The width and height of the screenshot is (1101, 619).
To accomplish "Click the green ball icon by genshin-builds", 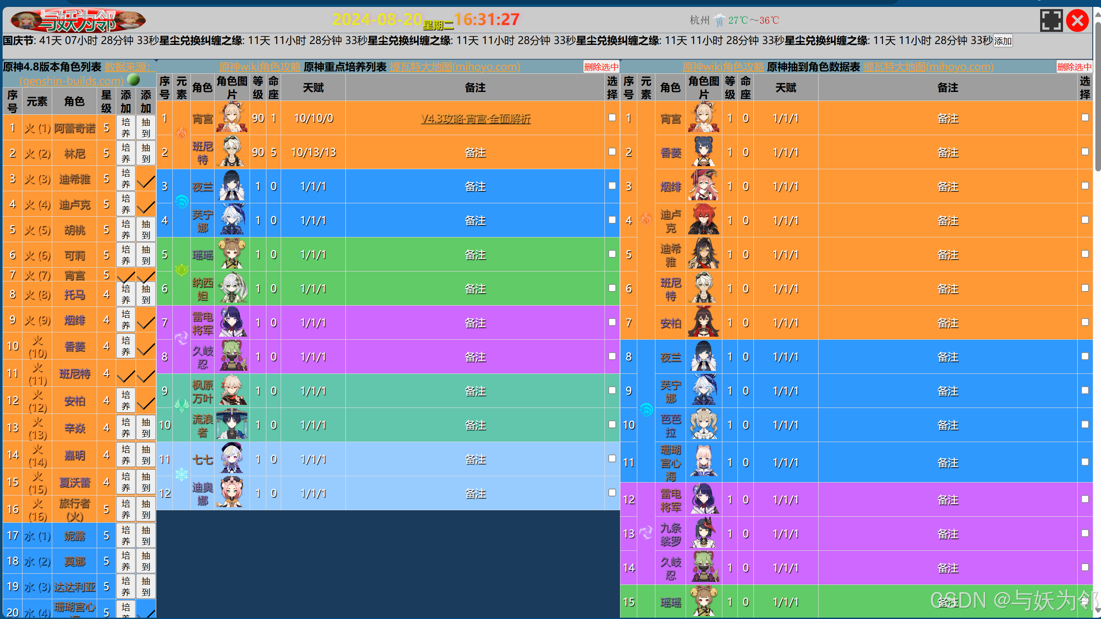I will pyautogui.click(x=134, y=79).
